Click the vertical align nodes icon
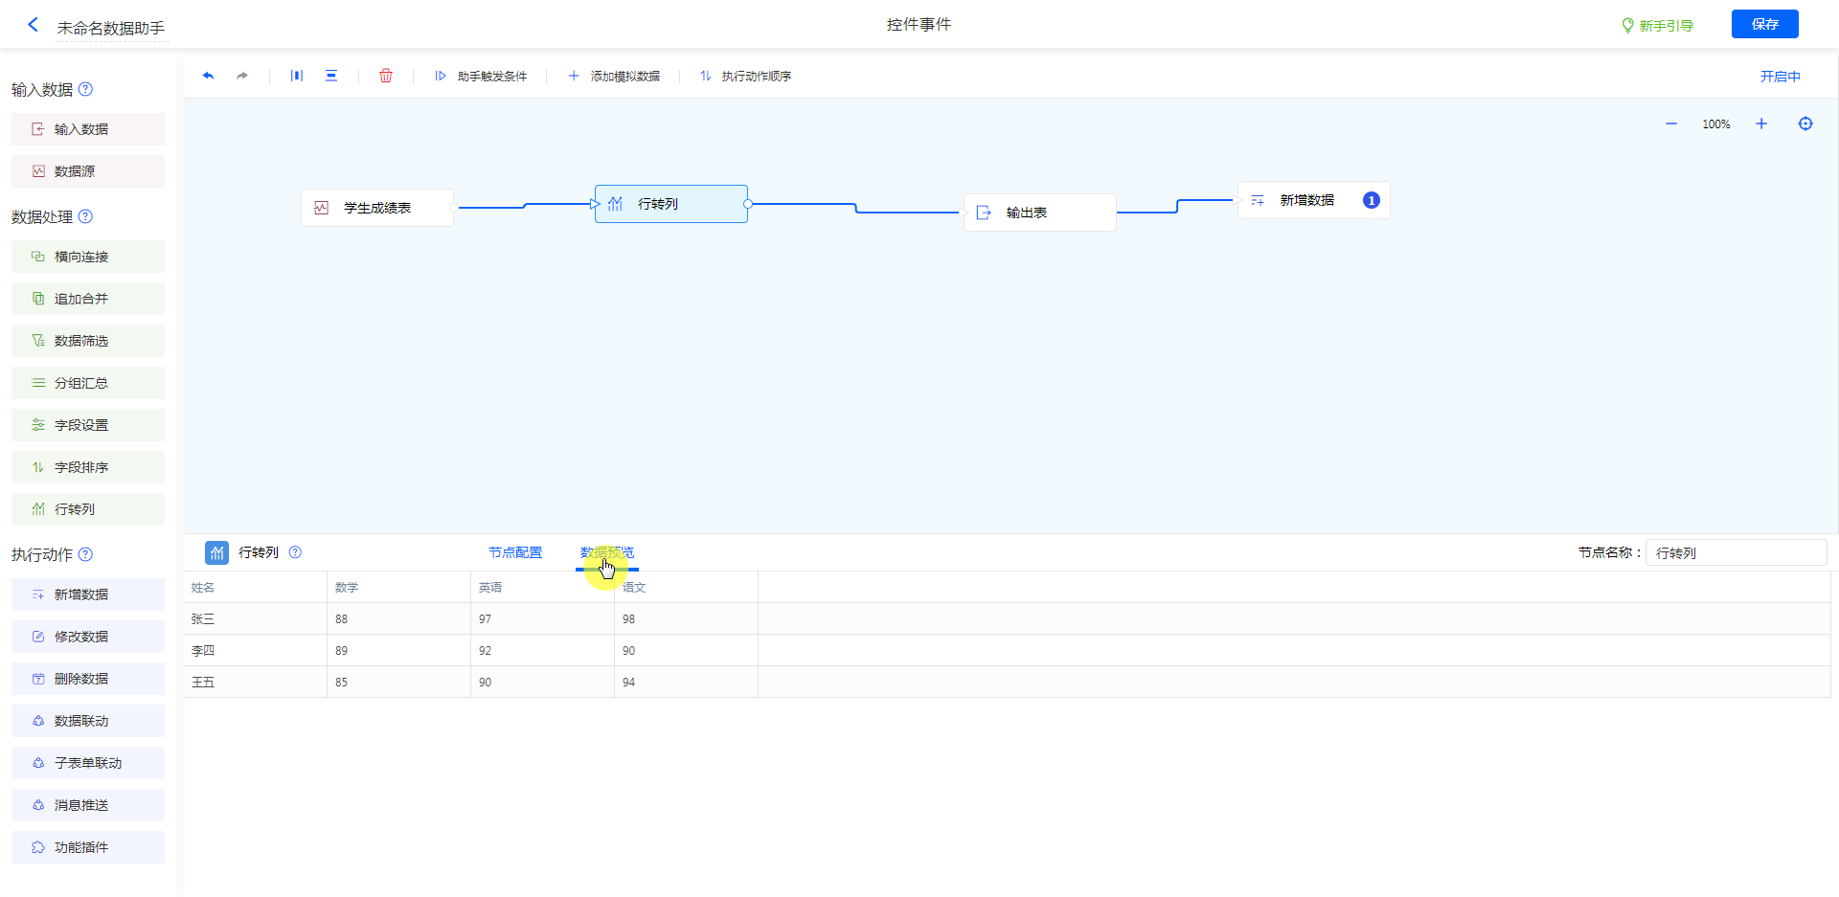 (331, 76)
